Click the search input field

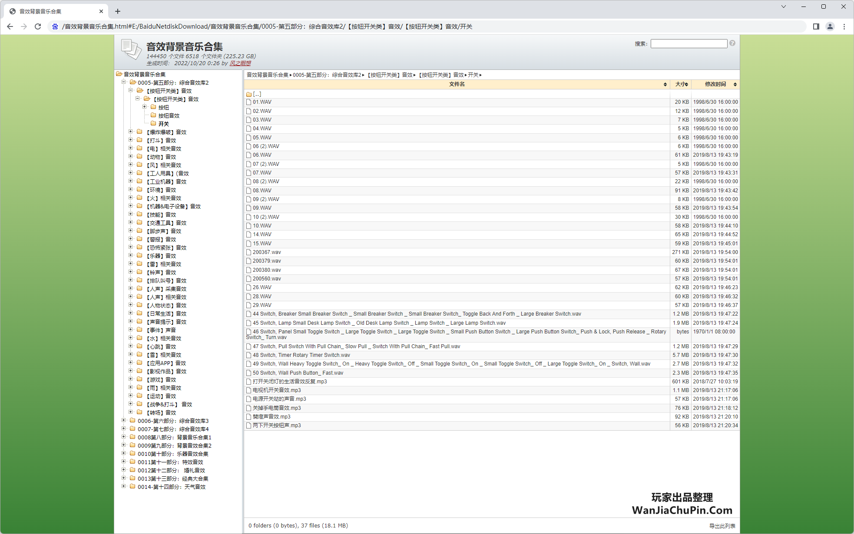(688, 43)
